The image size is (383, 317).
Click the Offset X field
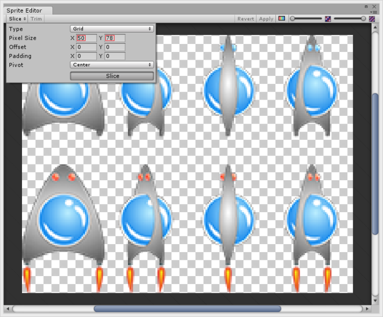87,47
